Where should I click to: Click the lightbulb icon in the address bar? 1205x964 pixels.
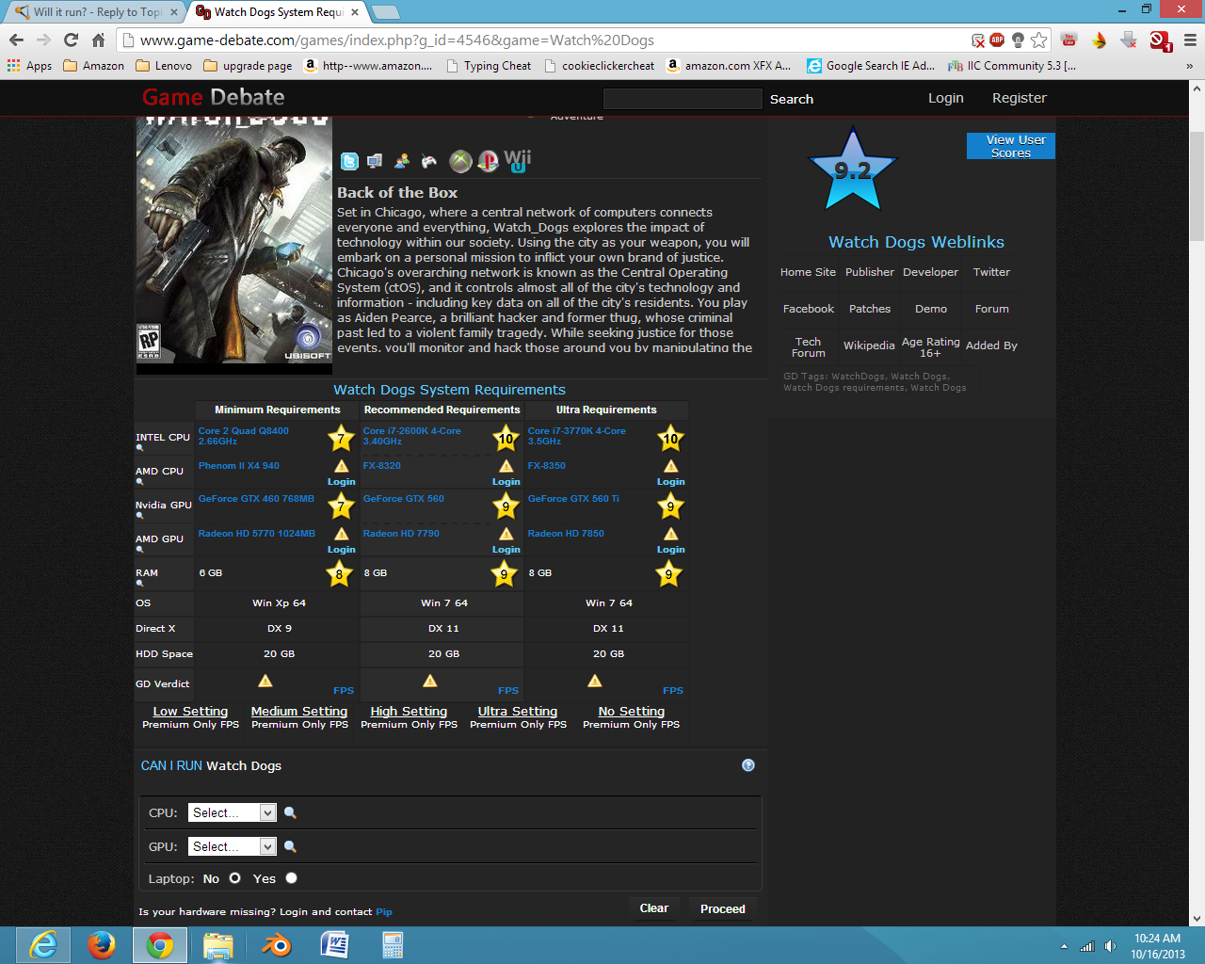tap(1018, 40)
